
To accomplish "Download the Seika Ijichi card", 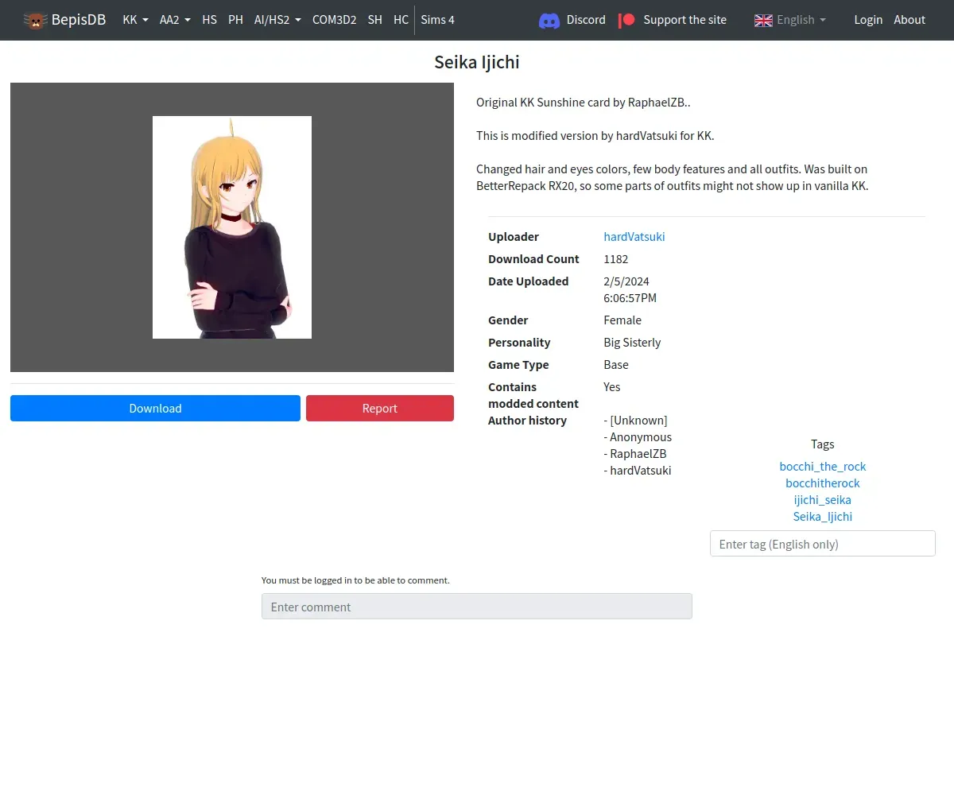I will (155, 408).
